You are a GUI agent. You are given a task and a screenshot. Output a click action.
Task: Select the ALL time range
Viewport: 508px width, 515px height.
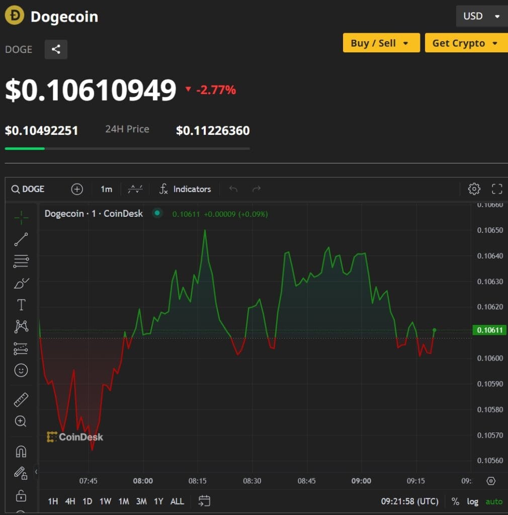(177, 501)
